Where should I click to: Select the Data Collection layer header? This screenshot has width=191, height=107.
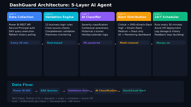coord(25,16)
